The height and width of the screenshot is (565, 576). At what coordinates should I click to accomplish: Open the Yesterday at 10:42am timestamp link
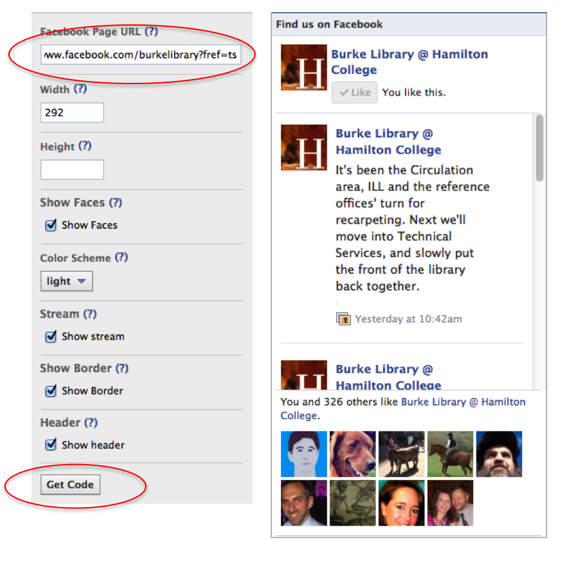click(408, 319)
